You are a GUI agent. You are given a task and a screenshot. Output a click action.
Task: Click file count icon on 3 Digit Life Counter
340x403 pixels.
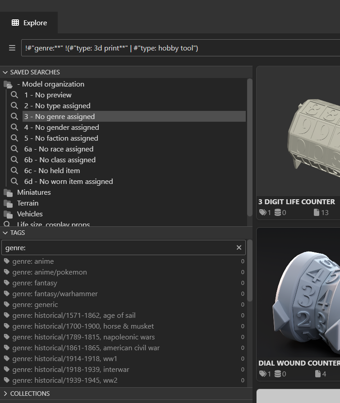coord(317,212)
